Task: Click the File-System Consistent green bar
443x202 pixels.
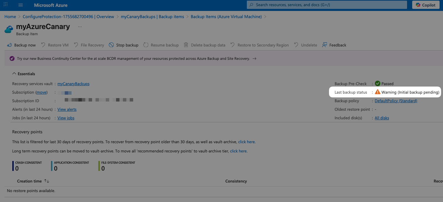Action: (99, 166)
